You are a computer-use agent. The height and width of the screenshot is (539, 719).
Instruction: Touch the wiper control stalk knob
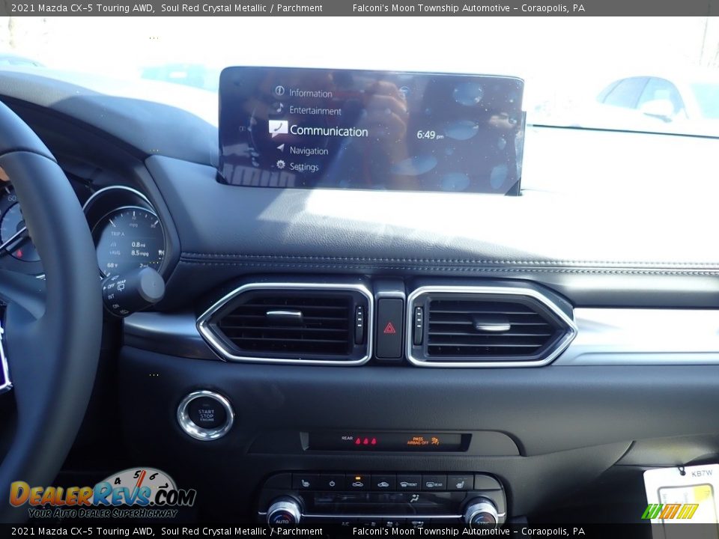coord(133,291)
